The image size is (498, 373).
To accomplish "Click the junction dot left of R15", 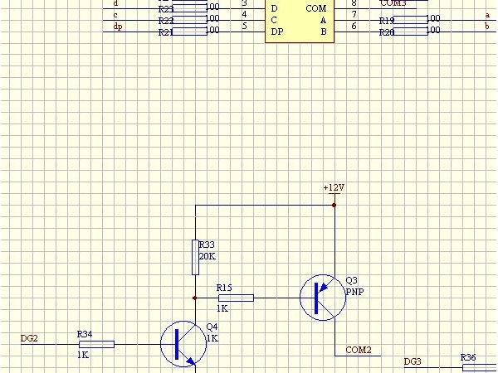I will tap(195, 298).
